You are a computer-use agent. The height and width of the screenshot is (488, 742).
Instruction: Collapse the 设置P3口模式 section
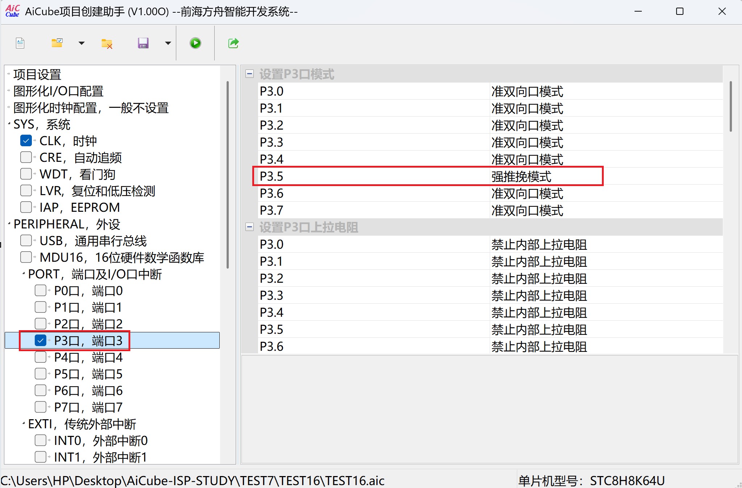[x=249, y=74]
